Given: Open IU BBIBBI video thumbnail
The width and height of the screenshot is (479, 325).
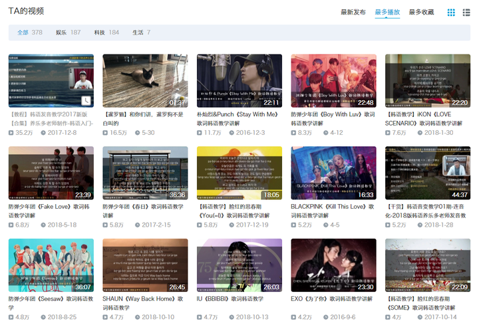Looking at the screenshot, I should click(239, 265).
